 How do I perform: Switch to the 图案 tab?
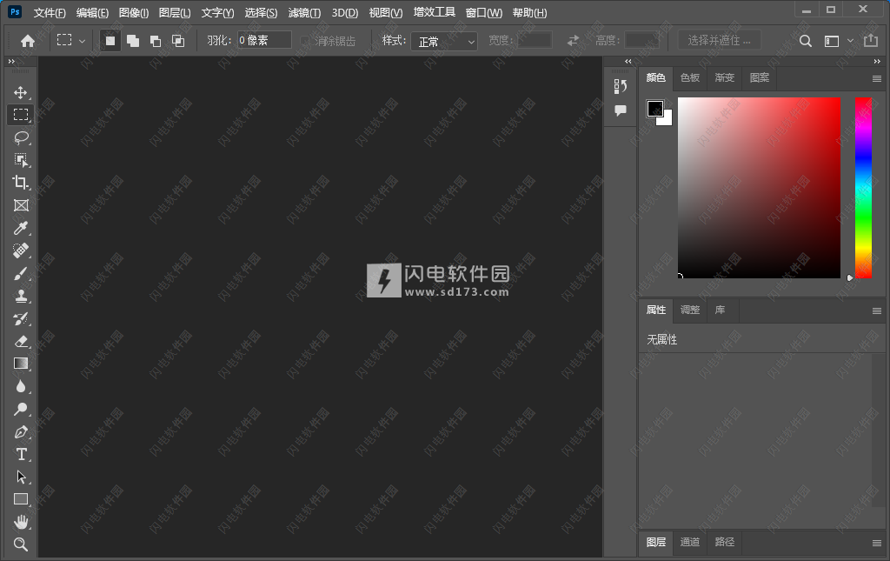[x=760, y=77]
